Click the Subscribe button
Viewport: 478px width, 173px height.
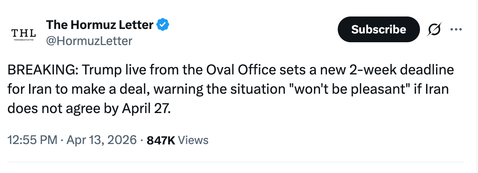[x=378, y=29]
